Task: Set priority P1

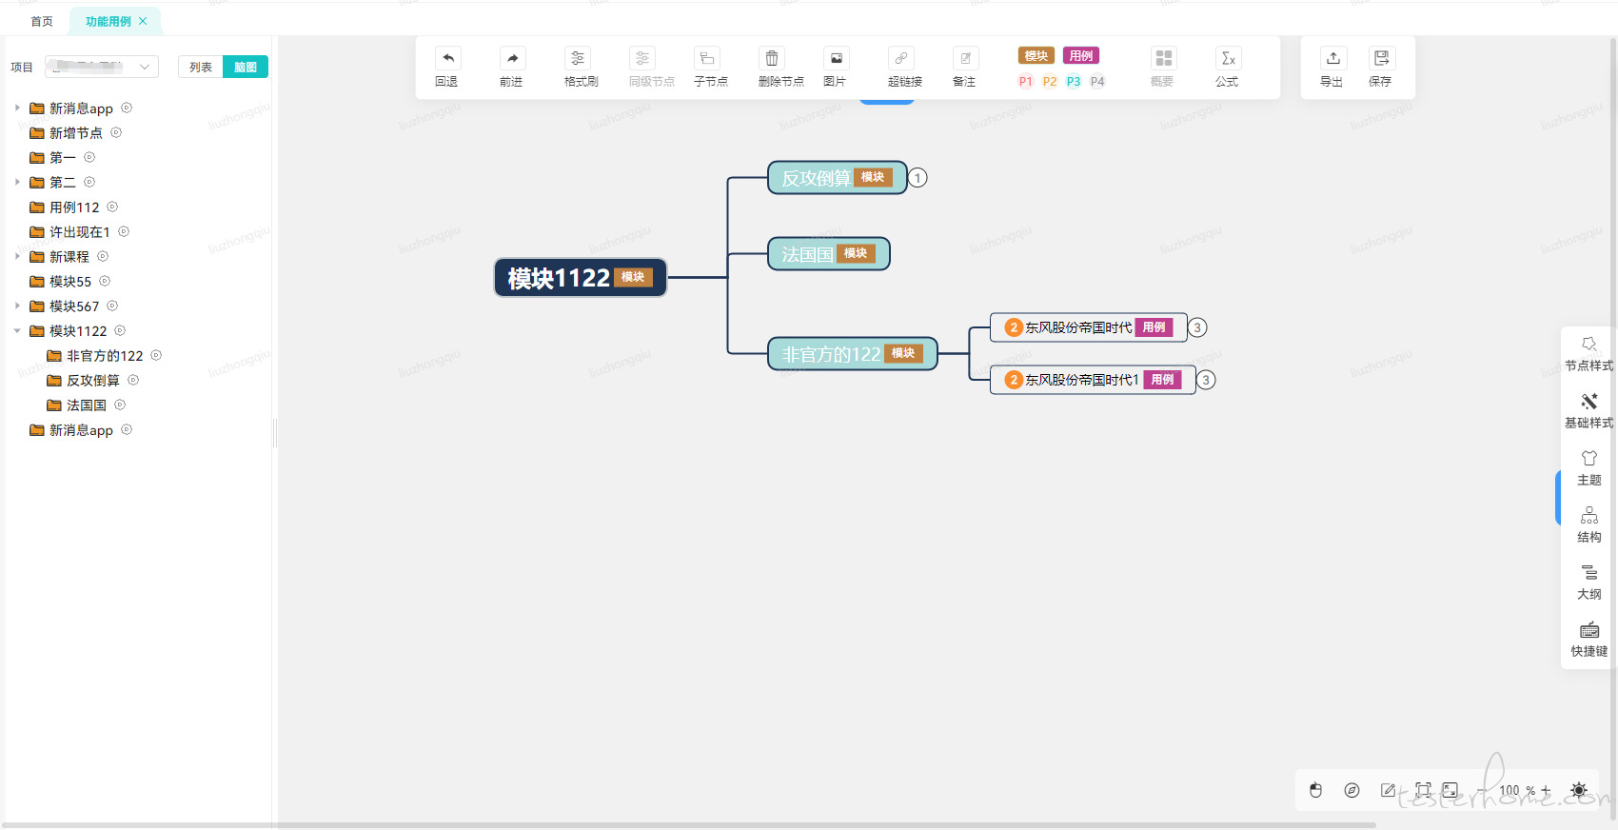Action: coord(1026,81)
